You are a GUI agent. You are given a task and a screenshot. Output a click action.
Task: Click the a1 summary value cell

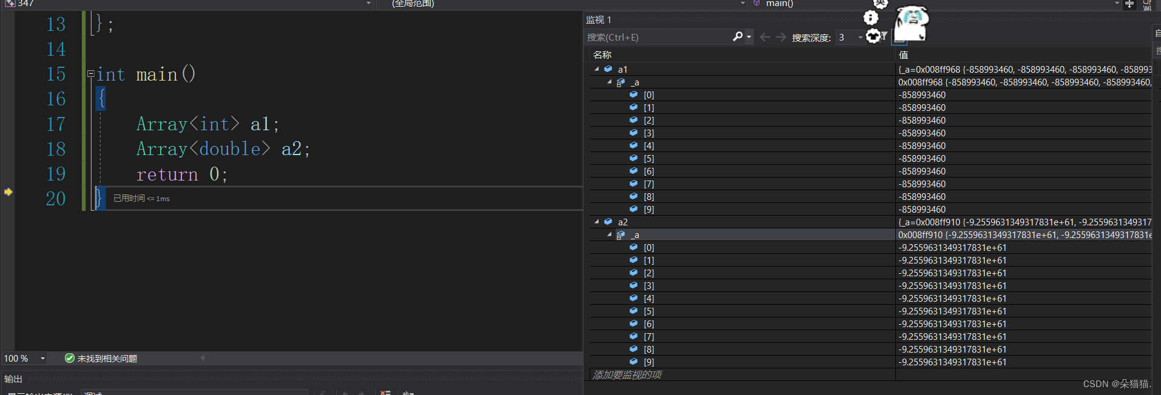pos(1024,69)
